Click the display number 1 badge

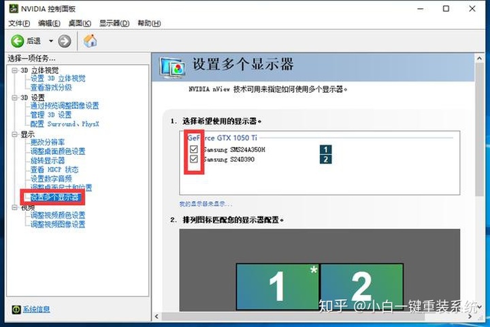coord(325,149)
